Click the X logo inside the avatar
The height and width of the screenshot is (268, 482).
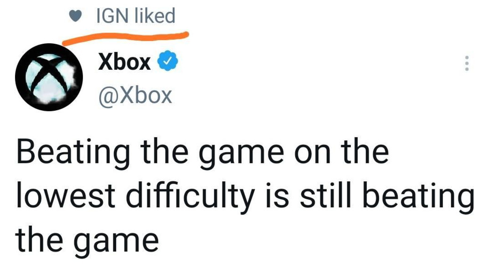(x=49, y=76)
